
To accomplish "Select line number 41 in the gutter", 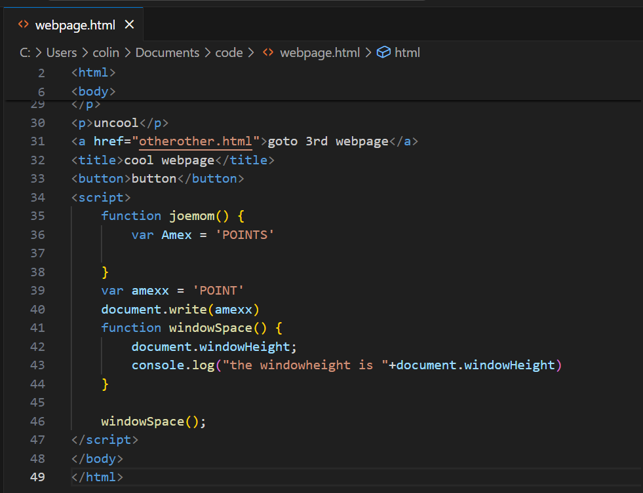I will tap(37, 327).
